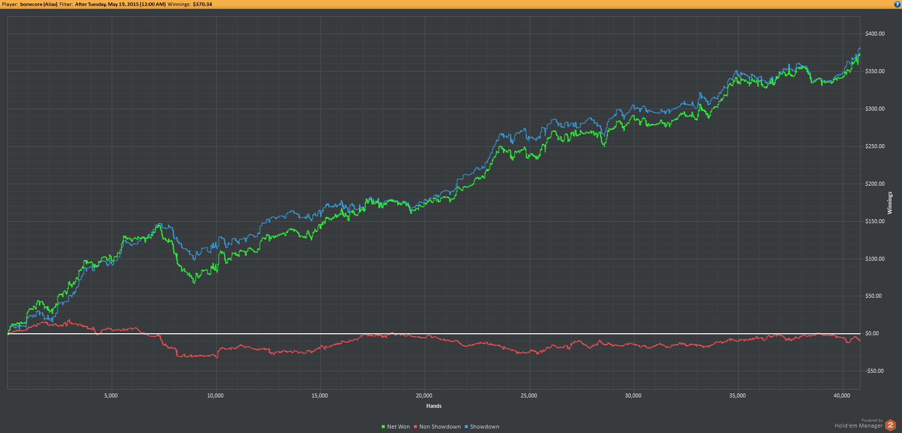Click the $0.00 y-axis label

[872, 333]
